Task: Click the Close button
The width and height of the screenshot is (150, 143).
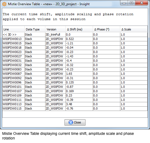Action: (x=75, y=122)
